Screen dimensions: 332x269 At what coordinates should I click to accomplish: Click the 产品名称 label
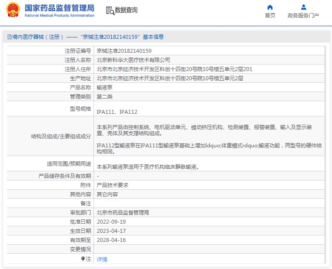click(80, 87)
